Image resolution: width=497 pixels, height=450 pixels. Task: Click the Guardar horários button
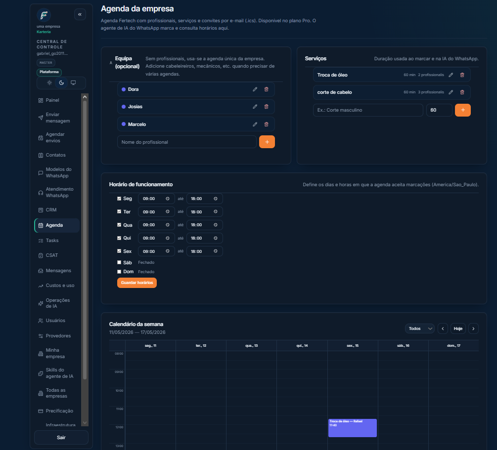(x=137, y=283)
